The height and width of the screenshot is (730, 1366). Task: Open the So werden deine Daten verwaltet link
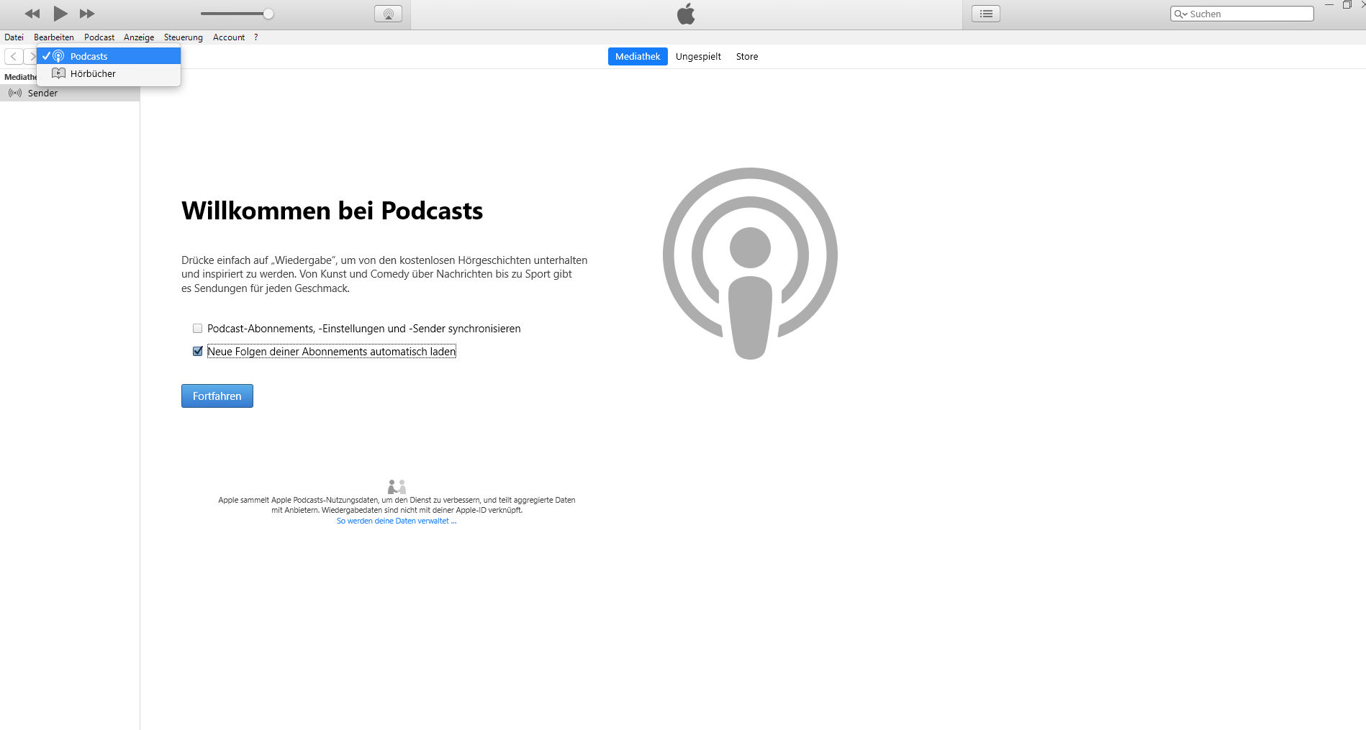point(397,521)
